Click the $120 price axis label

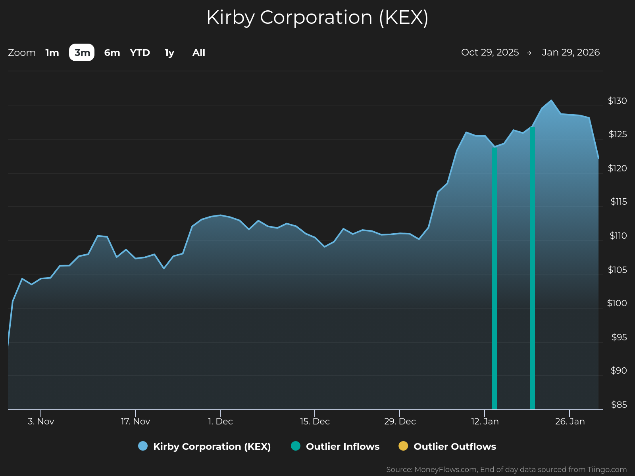[618, 168]
